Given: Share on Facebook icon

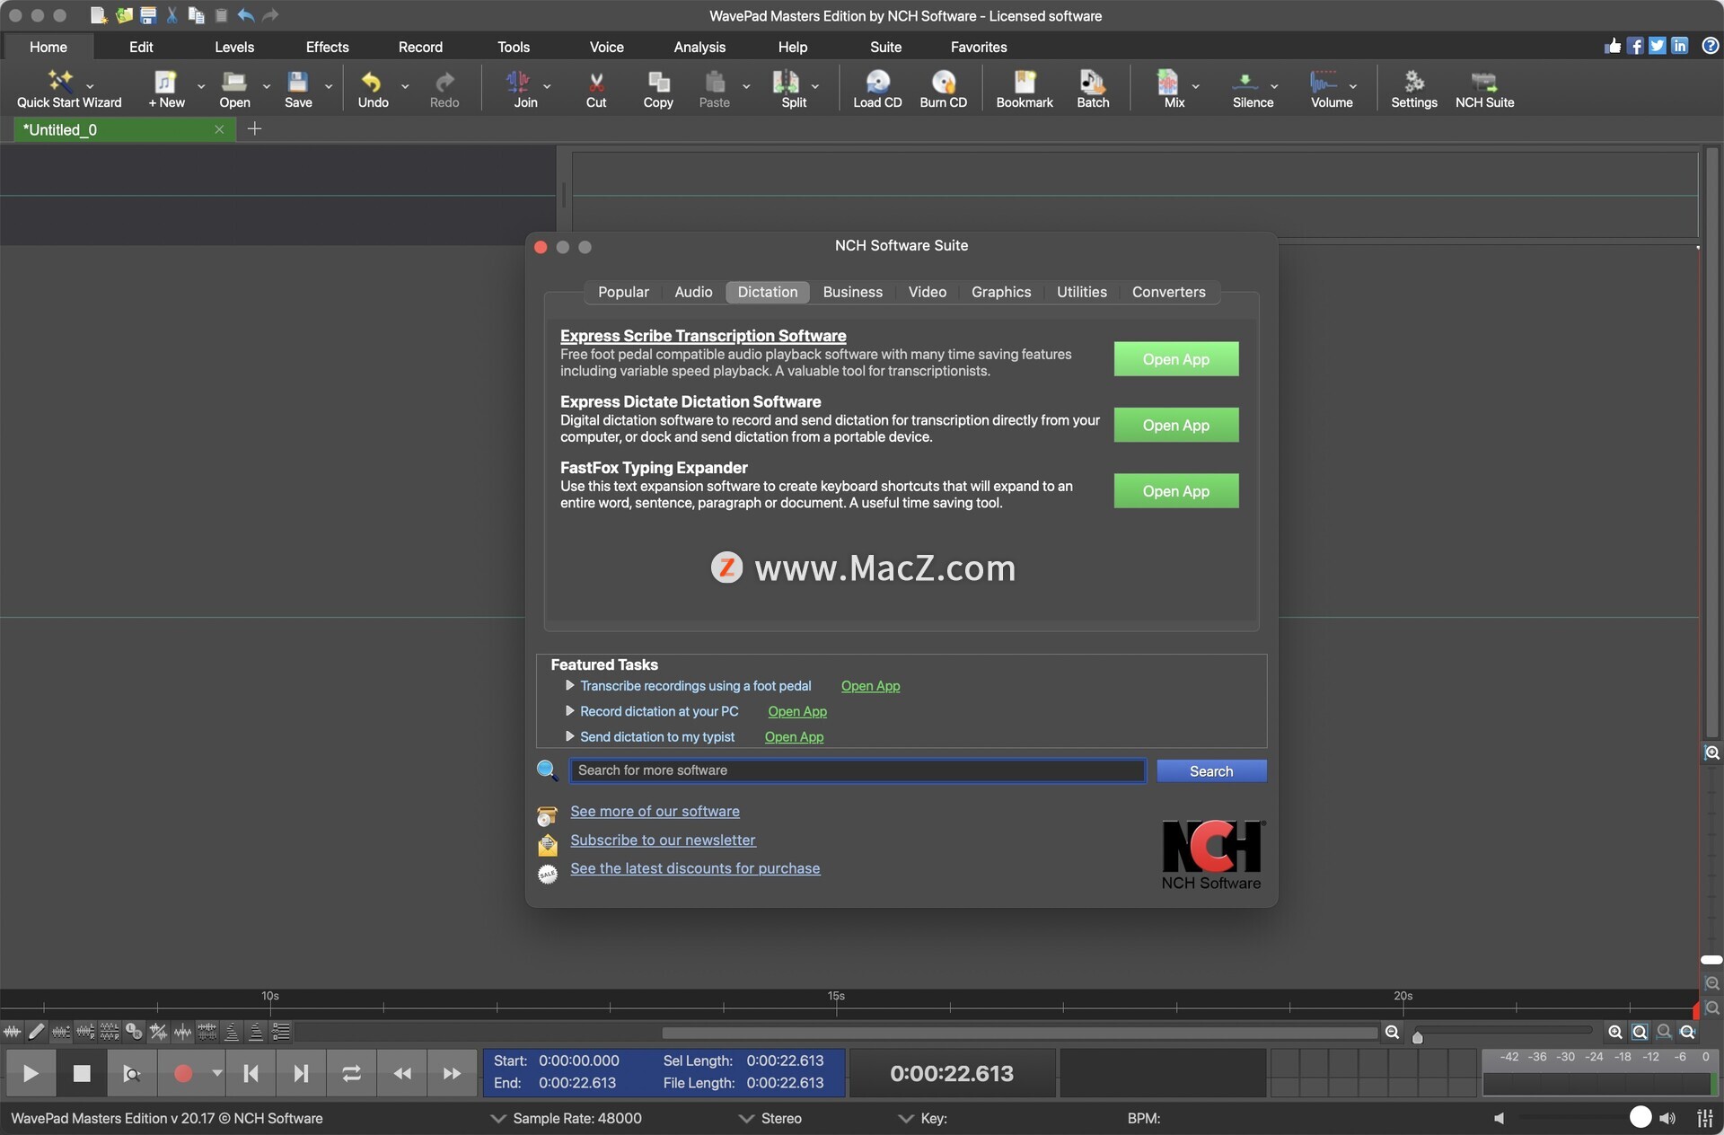Looking at the screenshot, I should pos(1635,46).
